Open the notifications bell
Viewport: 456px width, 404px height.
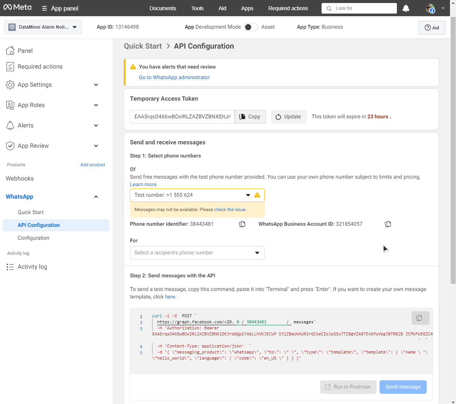tap(406, 8)
